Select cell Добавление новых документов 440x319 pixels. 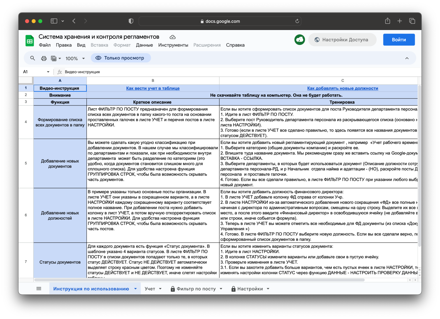click(60, 164)
